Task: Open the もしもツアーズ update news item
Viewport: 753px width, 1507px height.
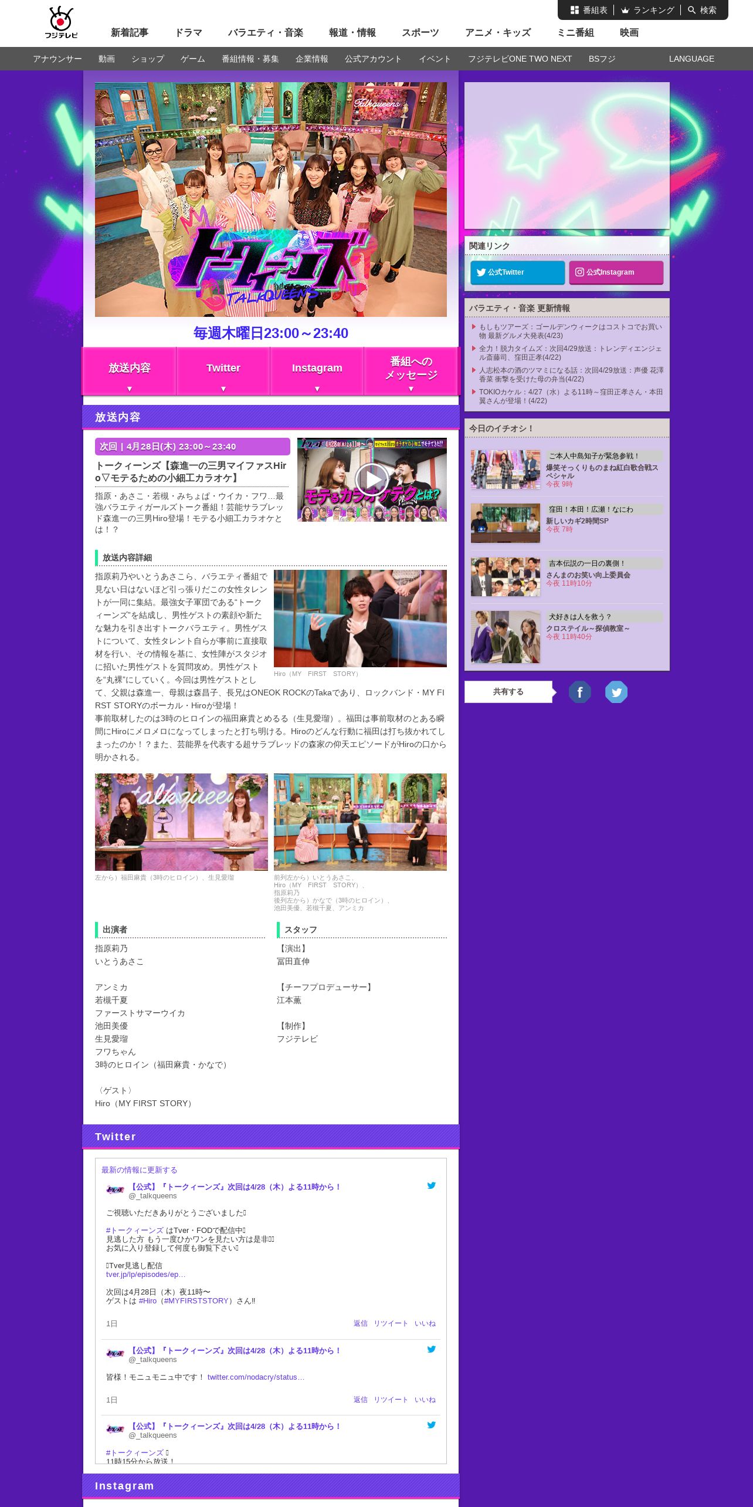Action: pos(571,331)
